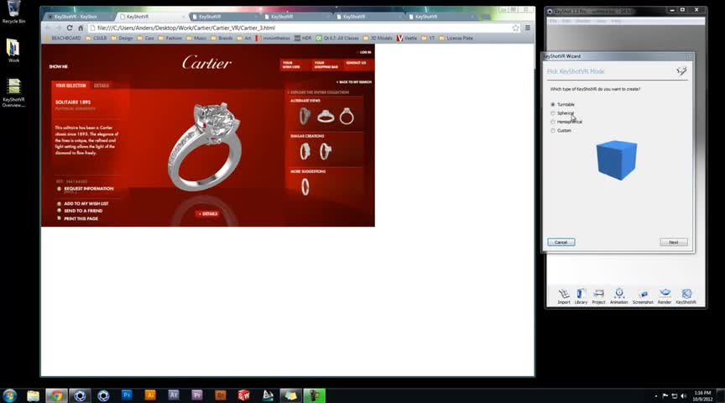The height and width of the screenshot is (403, 725).
Task: Open Illustrator from the taskbar
Action: pyautogui.click(x=150, y=395)
